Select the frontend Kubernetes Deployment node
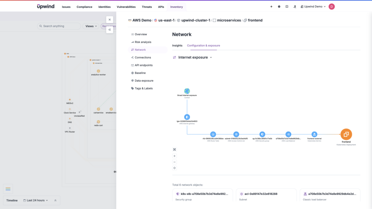This screenshot has width=372, height=209. coord(346,135)
